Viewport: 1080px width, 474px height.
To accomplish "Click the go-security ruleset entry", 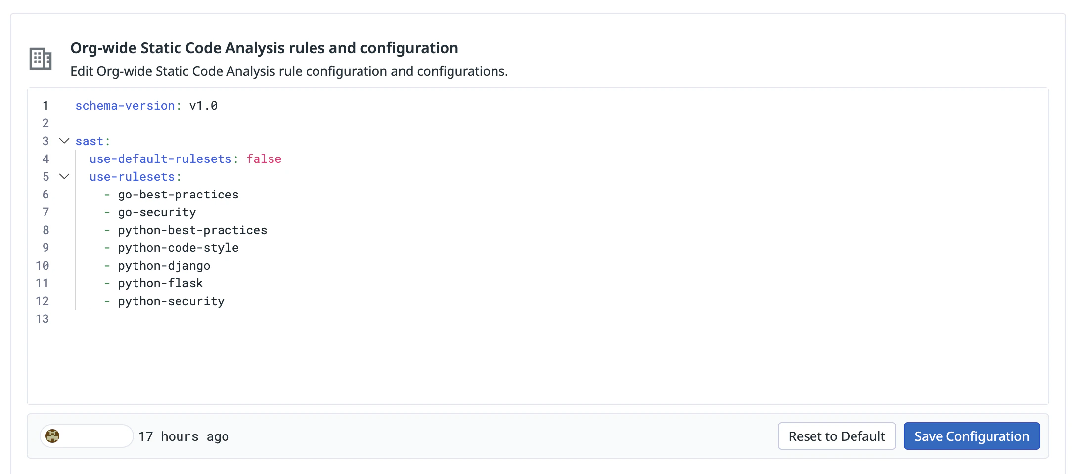I will (157, 212).
